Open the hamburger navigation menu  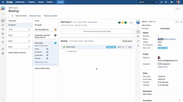click(x=3, y=2)
